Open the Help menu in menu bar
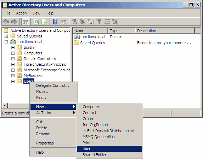The height and width of the screenshot is (160, 203). point(50,13)
